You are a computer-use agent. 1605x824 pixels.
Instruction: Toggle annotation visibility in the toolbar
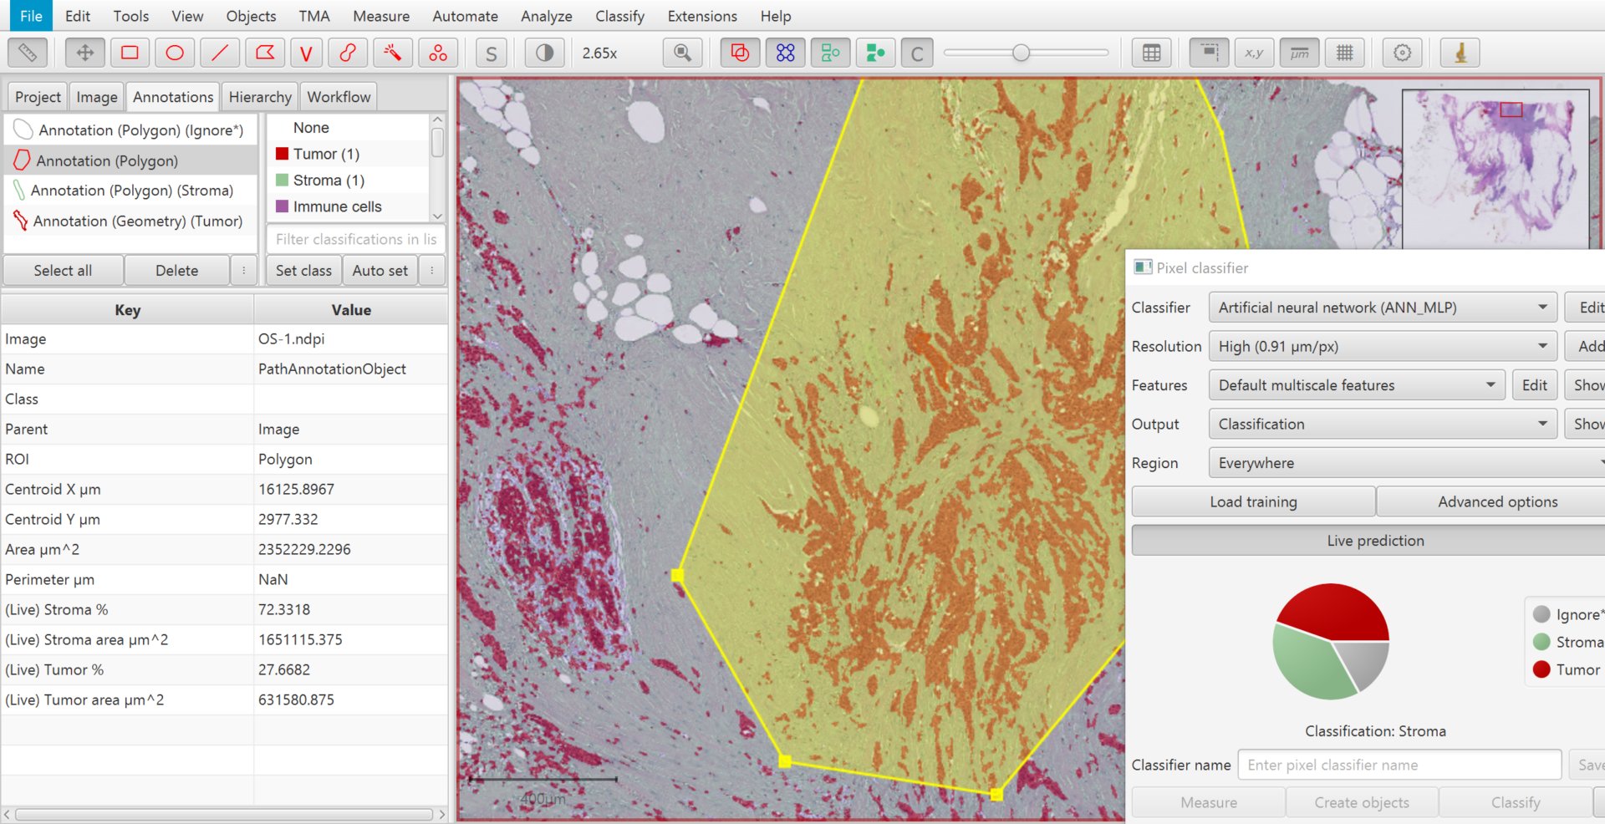740,53
